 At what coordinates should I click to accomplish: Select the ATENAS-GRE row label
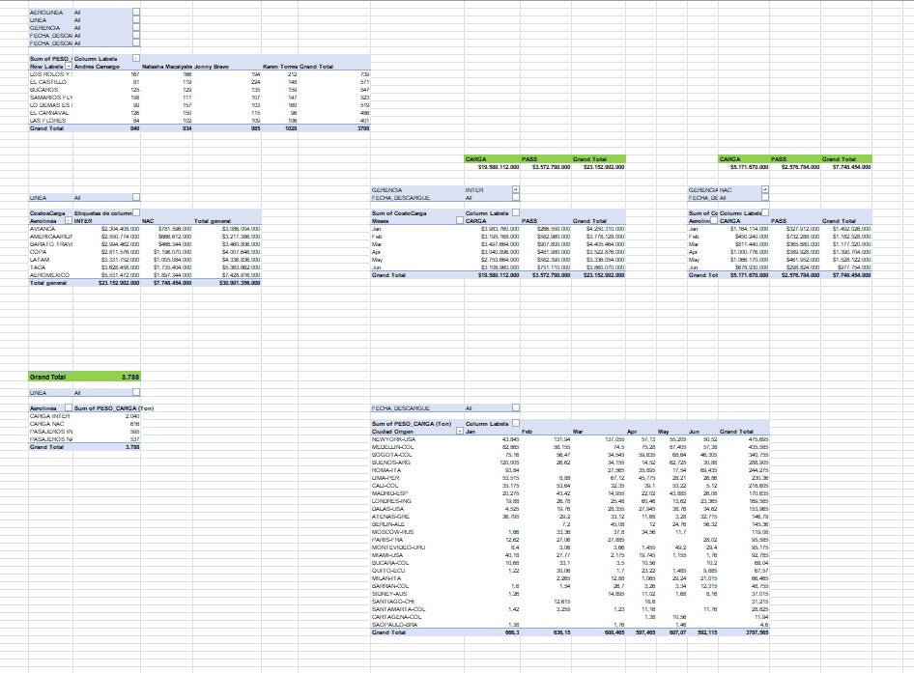click(390, 517)
